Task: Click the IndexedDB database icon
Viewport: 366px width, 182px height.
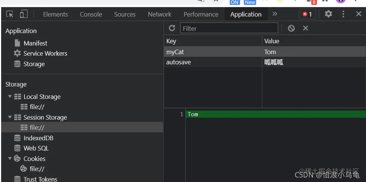Action: coord(17,138)
